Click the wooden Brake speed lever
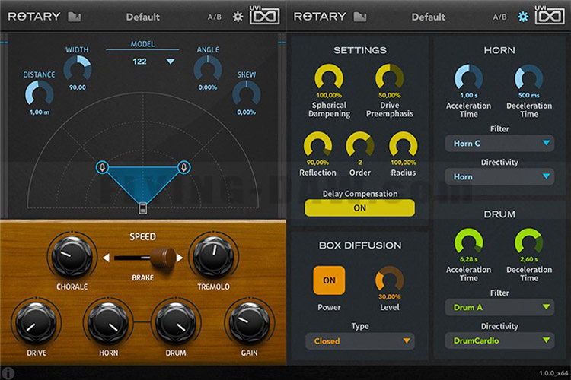The image size is (571, 380). [163, 258]
